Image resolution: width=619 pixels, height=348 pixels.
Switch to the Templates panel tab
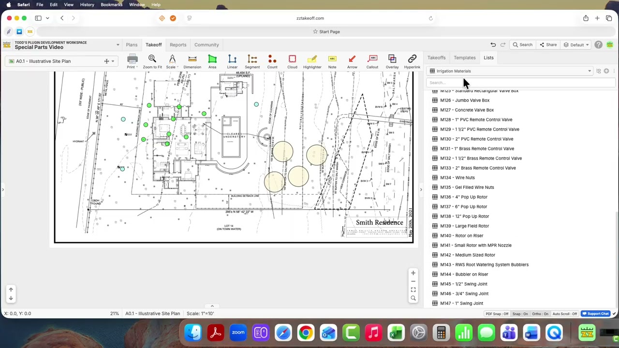465,58
